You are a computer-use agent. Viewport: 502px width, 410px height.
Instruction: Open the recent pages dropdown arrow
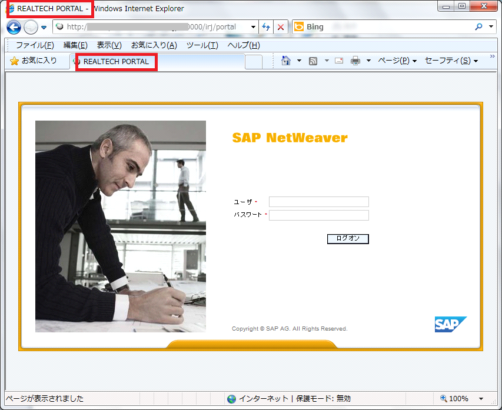[44, 28]
